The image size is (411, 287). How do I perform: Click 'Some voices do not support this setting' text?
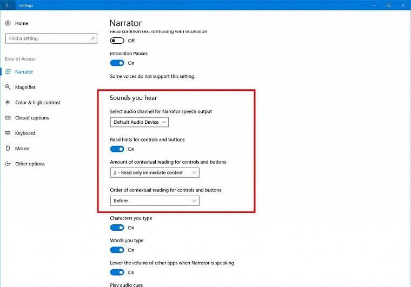(153, 76)
